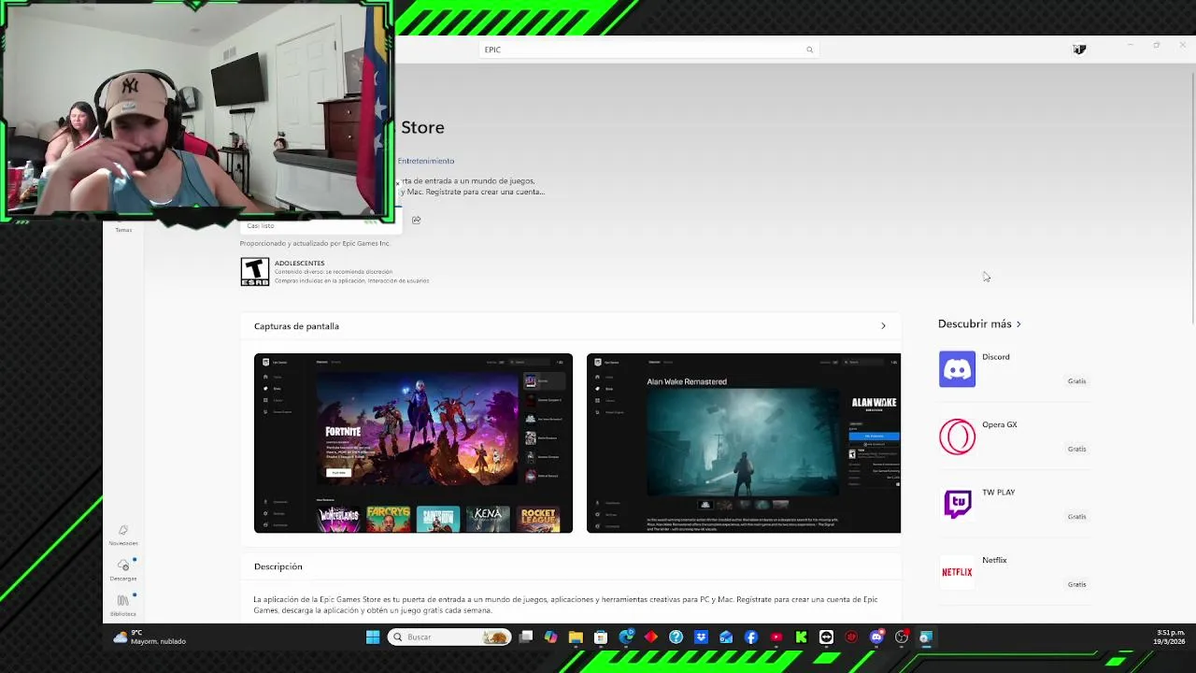Share the app with the share icon
The image size is (1196, 673).
pyautogui.click(x=416, y=220)
